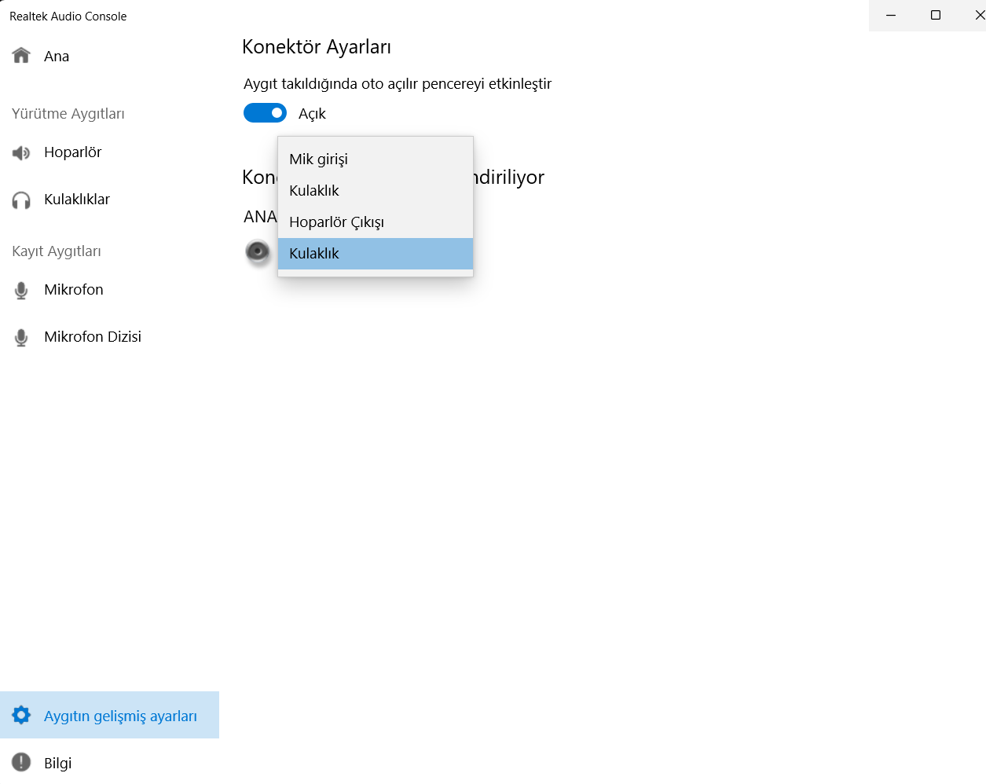Maximize the Realtek Audio Console window
Viewport: 986px width, 784px height.
pos(936,15)
